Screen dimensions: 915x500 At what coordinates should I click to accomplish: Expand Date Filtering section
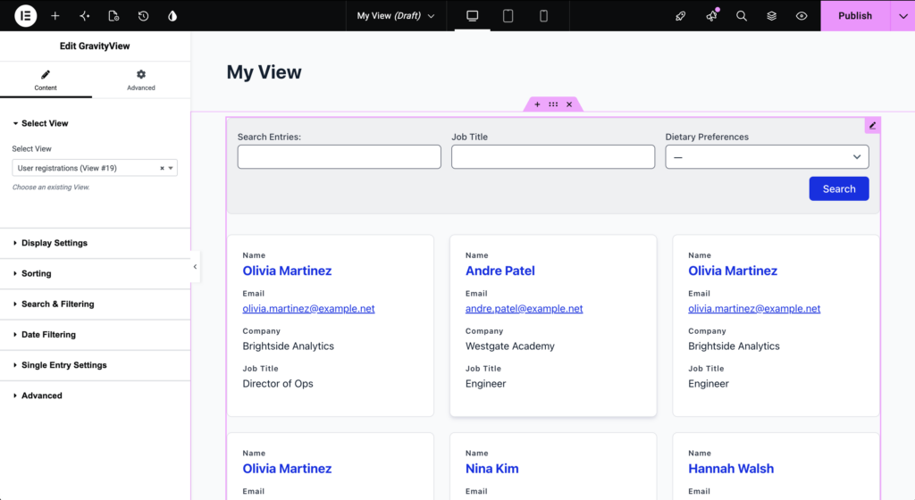click(95, 335)
